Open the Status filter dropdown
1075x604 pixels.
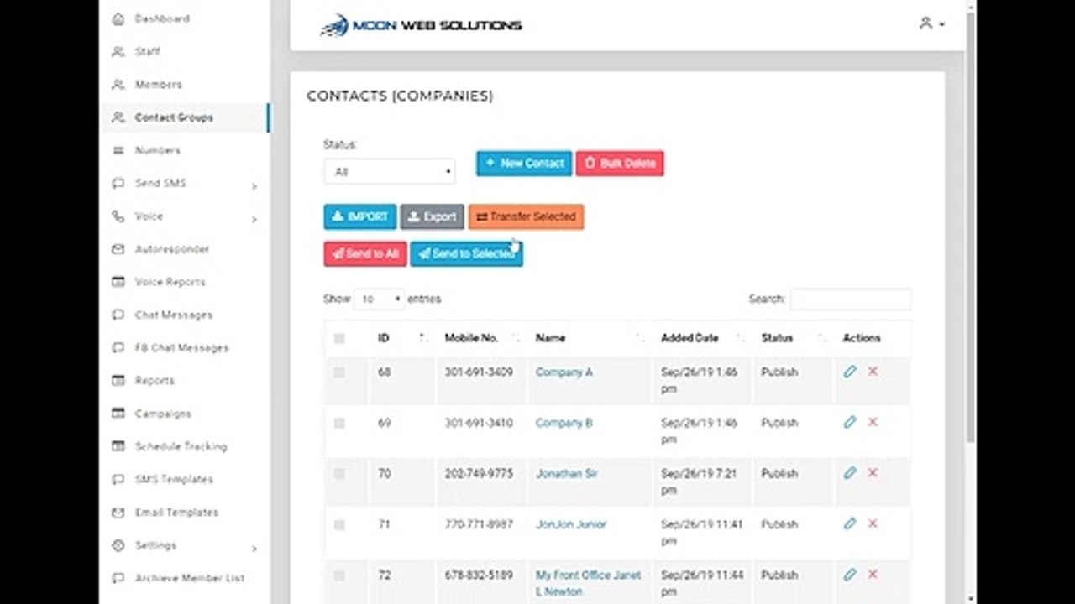tap(390, 172)
